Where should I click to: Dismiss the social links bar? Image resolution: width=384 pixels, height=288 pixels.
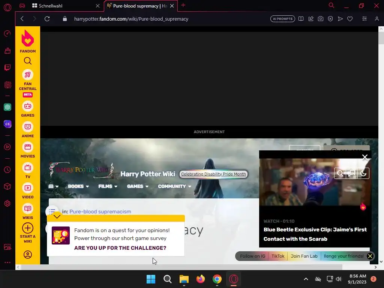[370, 256]
